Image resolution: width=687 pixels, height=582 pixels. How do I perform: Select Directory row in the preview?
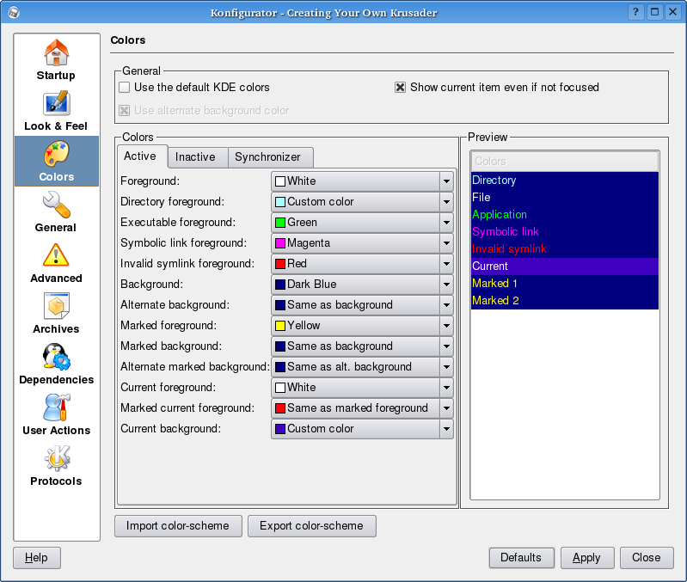coord(565,181)
